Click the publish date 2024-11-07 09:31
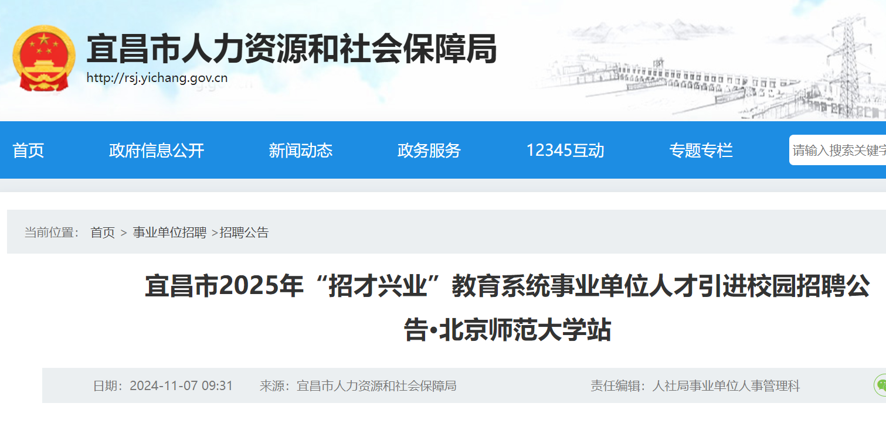This screenshot has width=886, height=427. click(181, 386)
